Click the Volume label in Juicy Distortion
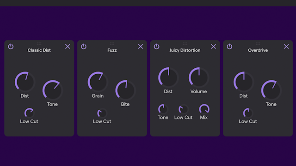The height and width of the screenshot is (166, 296). coord(198,91)
